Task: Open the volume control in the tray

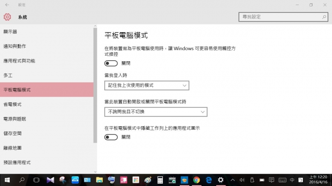Action: [x=242, y=180]
